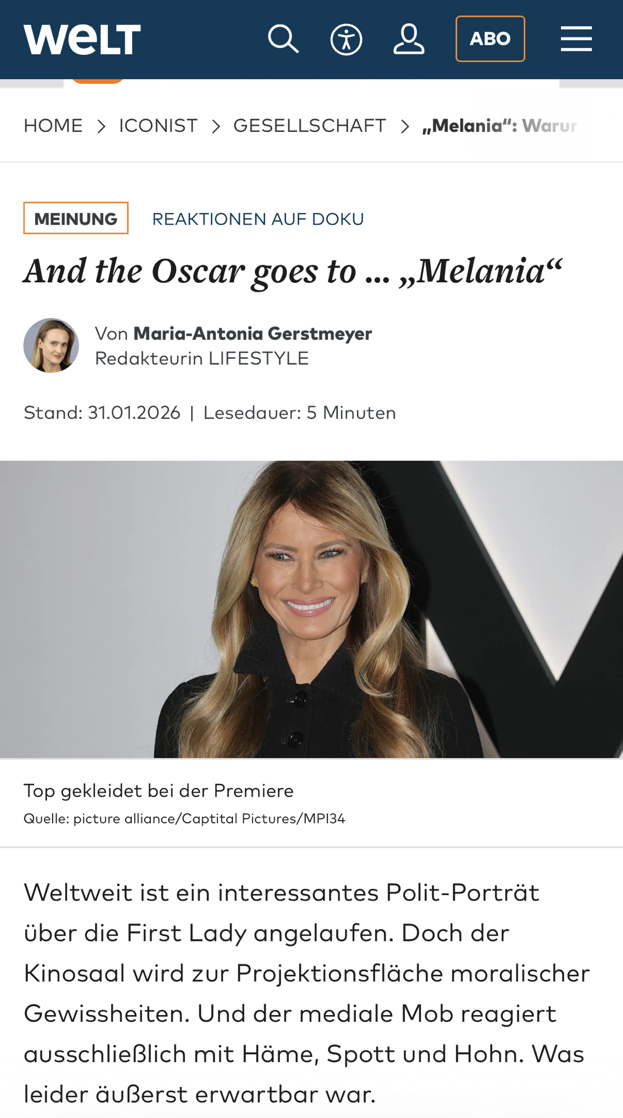This screenshot has height=1118, width=623.
Task: Open the search magnifier icon
Action: (x=283, y=39)
